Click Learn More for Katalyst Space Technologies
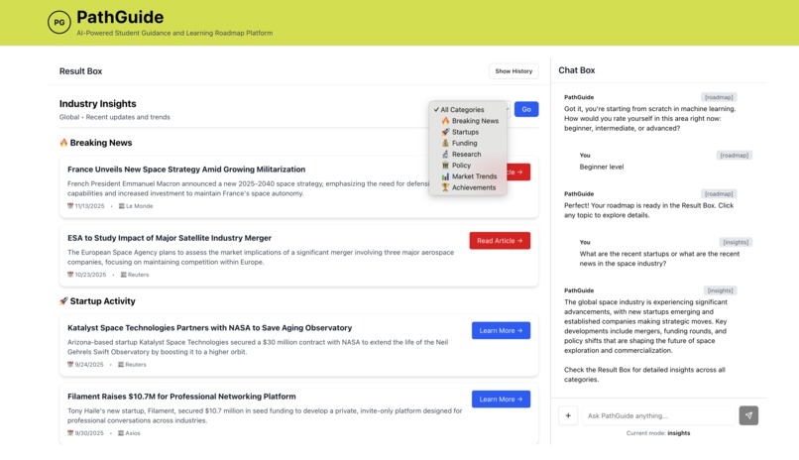 point(501,330)
